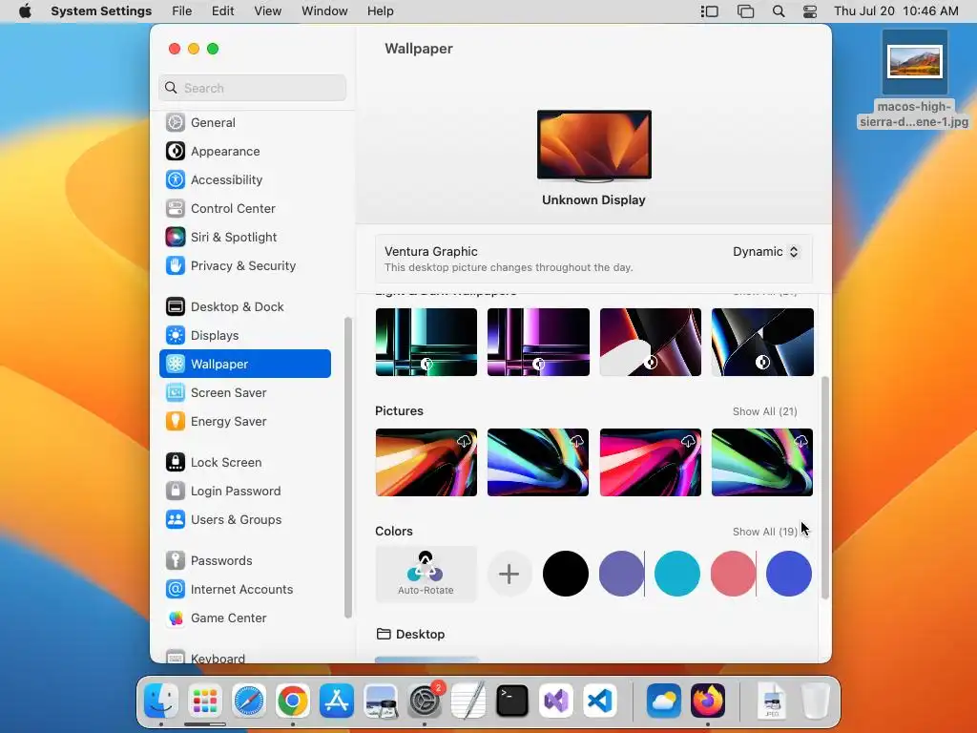977x733 pixels.
Task: Select the magenta-pink Pictures wallpaper
Action: click(x=651, y=463)
